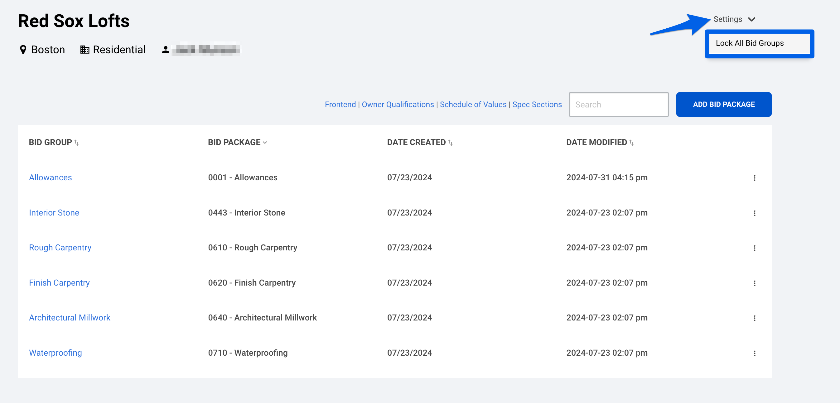Viewport: 840px width, 403px height.
Task: Open three-dot menu for Finish Carpentry row
Action: (754, 283)
